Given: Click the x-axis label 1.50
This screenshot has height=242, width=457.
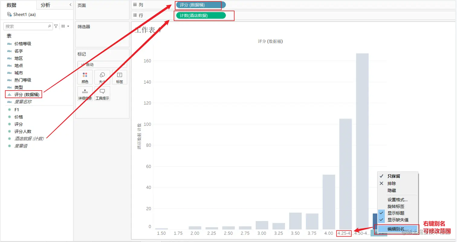Looking at the screenshot, I should coord(161,234).
